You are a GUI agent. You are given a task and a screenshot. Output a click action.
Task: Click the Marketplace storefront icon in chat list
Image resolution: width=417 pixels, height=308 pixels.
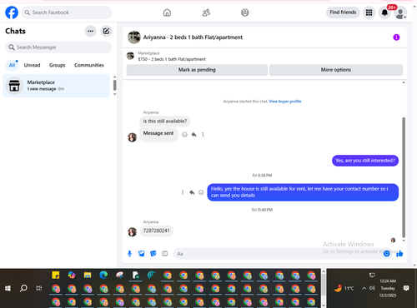14,86
